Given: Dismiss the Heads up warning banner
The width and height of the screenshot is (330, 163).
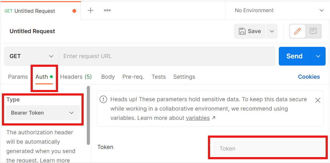Looking at the screenshot, I should click(x=318, y=100).
